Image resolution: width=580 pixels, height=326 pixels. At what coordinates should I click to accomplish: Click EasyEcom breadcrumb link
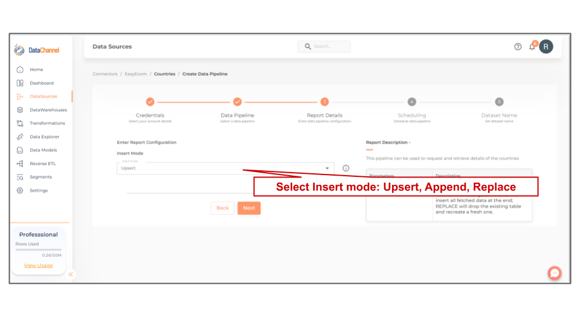pyautogui.click(x=136, y=74)
